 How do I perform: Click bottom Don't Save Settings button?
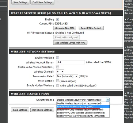pyautogui.click(x=42, y=110)
